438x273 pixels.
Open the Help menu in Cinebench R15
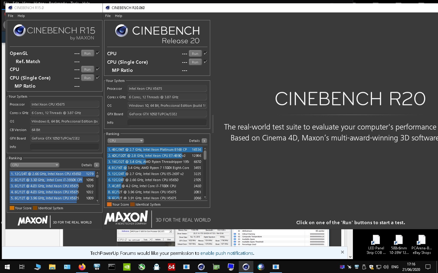point(21,16)
